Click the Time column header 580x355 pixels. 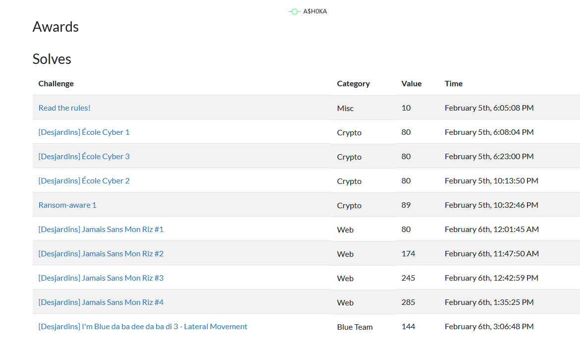(454, 84)
